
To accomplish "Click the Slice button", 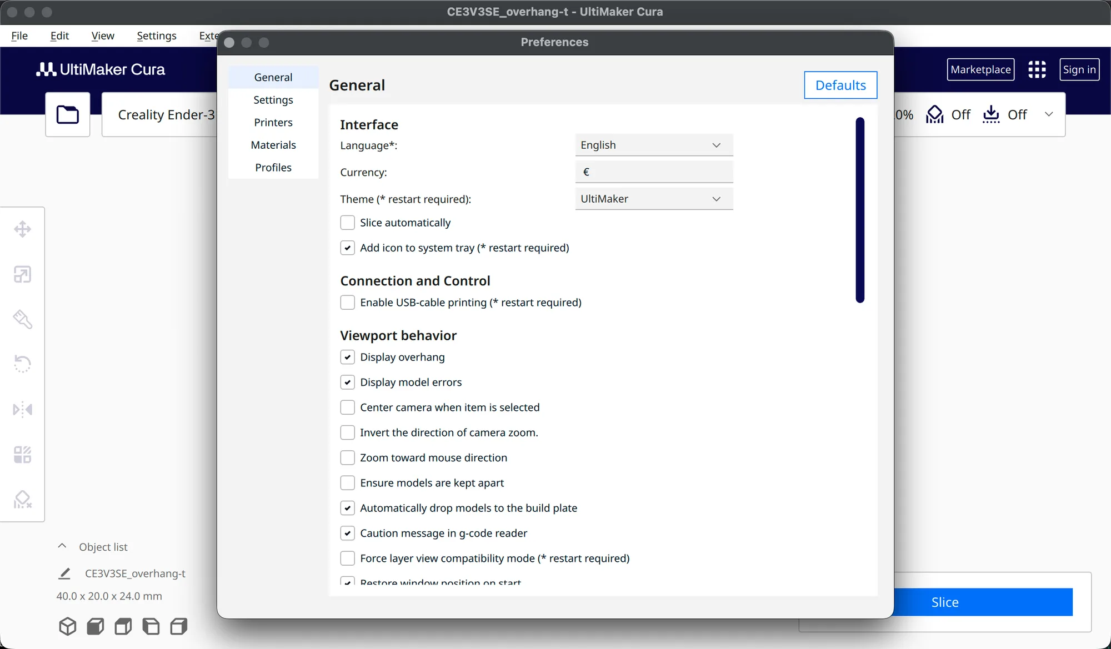I will tap(983, 602).
